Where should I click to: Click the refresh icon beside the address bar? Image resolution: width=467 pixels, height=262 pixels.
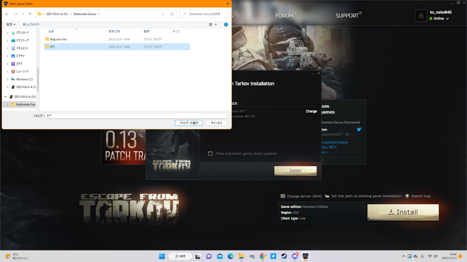tap(172, 14)
